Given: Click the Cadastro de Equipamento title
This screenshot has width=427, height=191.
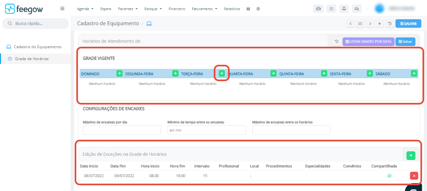Looking at the screenshot, I should [108, 23].
